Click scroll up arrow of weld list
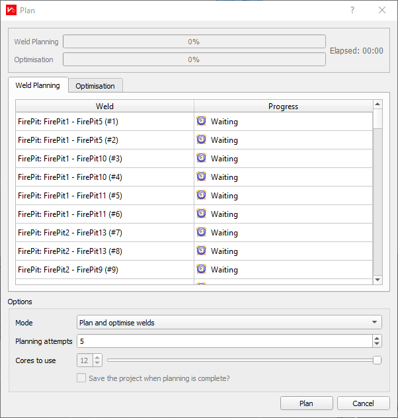This screenshot has height=418, width=398. coord(378,104)
